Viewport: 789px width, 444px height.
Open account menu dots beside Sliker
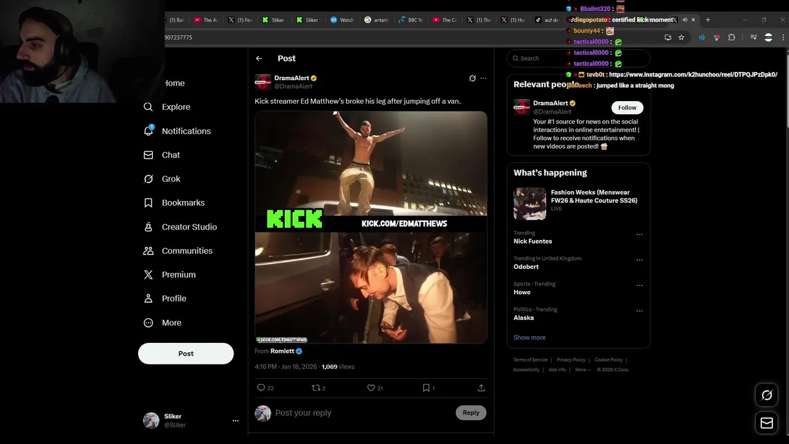[235, 421]
